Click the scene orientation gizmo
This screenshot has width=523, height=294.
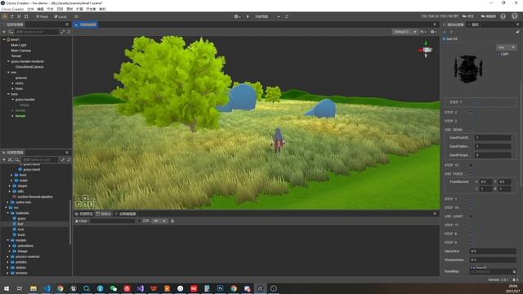(x=426, y=49)
